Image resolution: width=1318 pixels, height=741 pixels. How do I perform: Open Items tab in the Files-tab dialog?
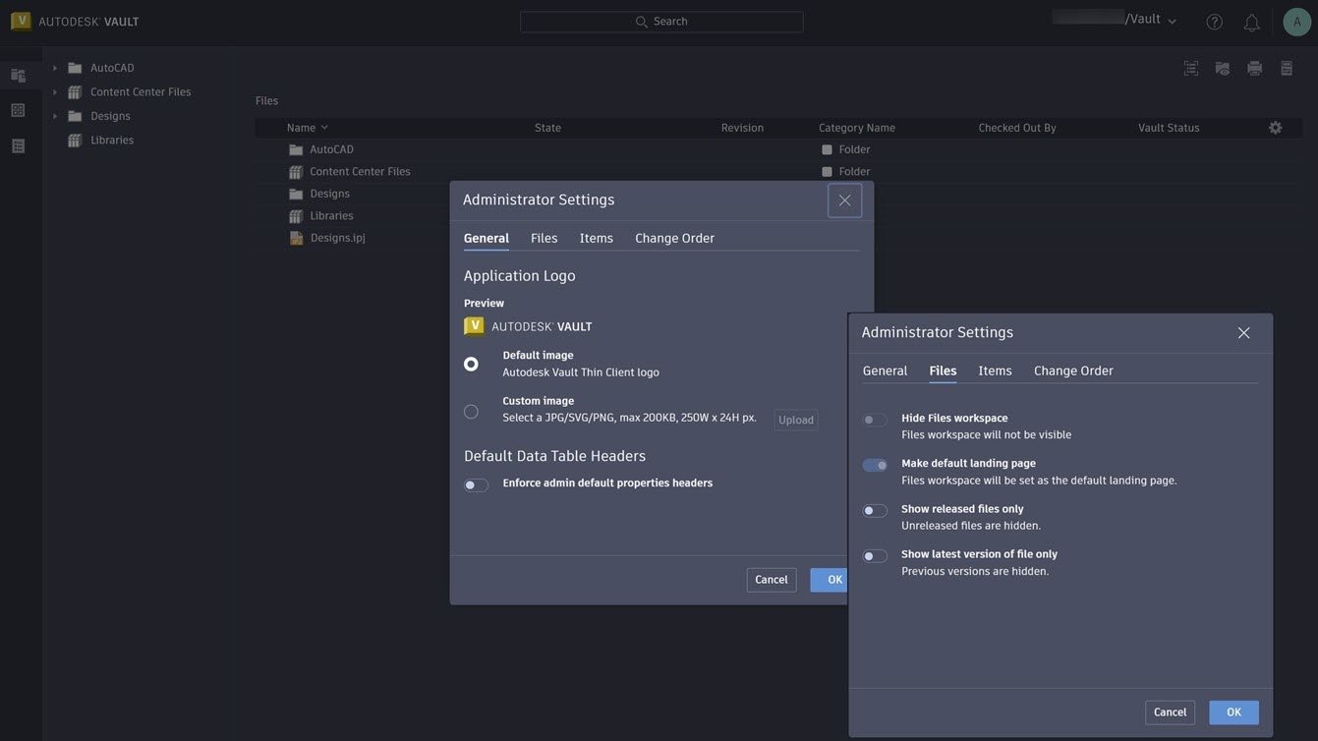point(996,370)
